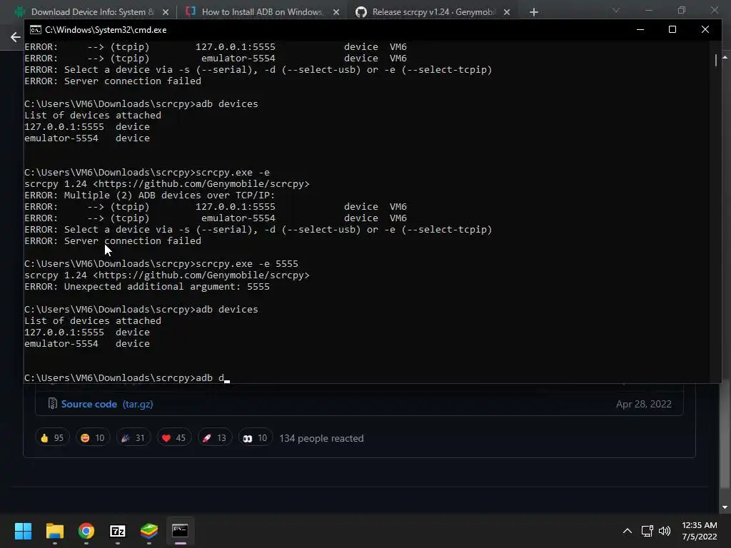The width and height of the screenshot is (731, 548).
Task: React with heart emoji (45)
Action: 174,437
